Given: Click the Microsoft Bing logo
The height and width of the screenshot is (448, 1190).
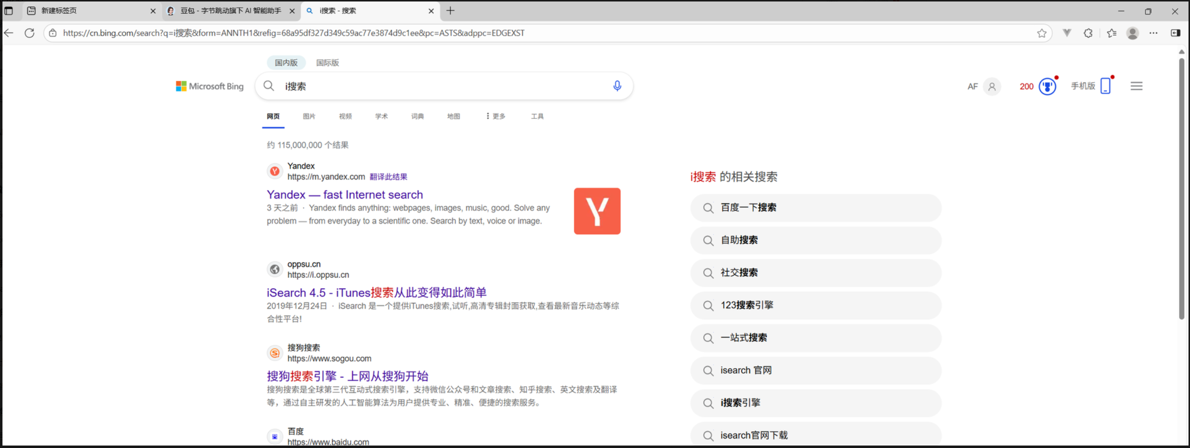Looking at the screenshot, I should click(209, 86).
